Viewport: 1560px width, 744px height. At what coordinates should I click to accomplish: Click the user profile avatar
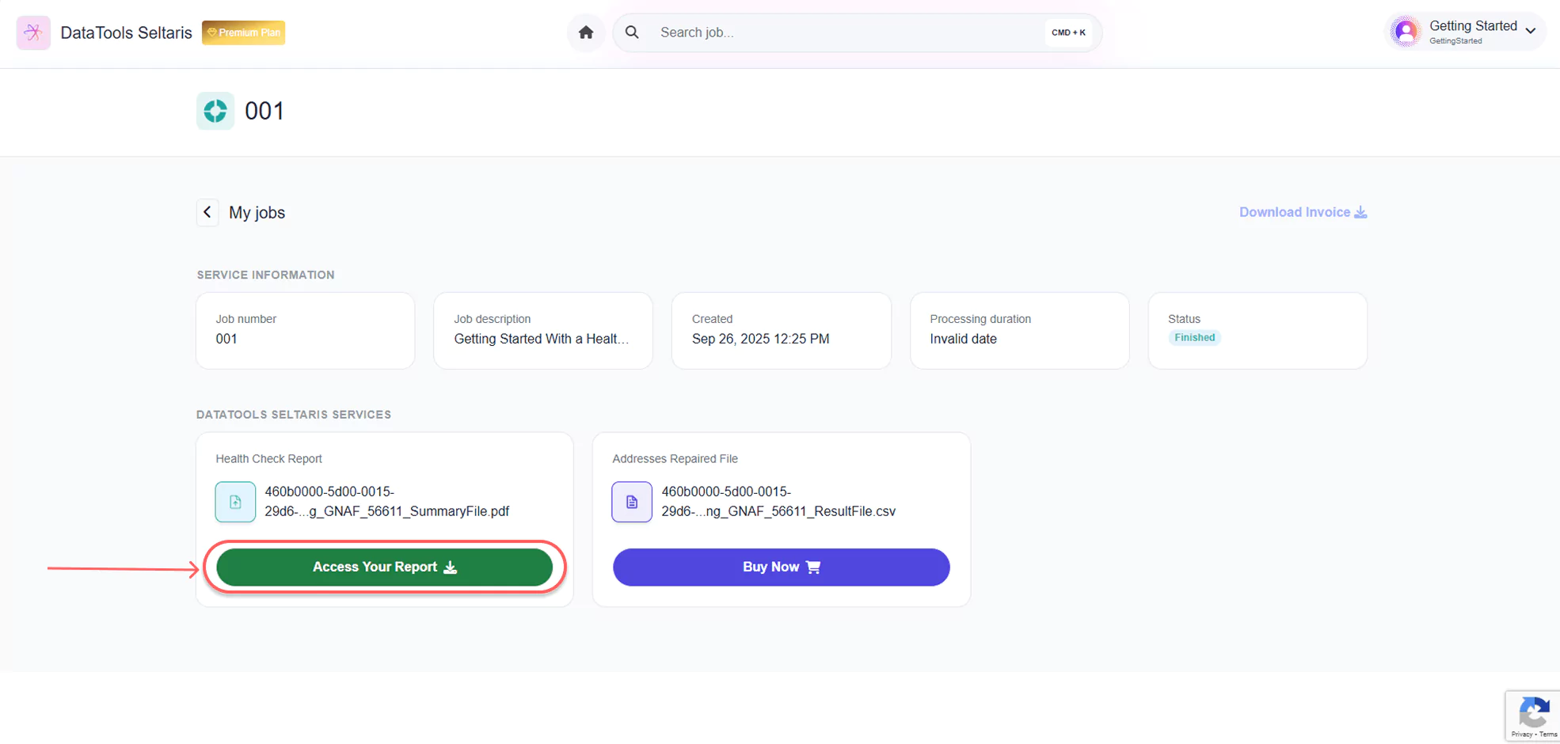coord(1406,32)
